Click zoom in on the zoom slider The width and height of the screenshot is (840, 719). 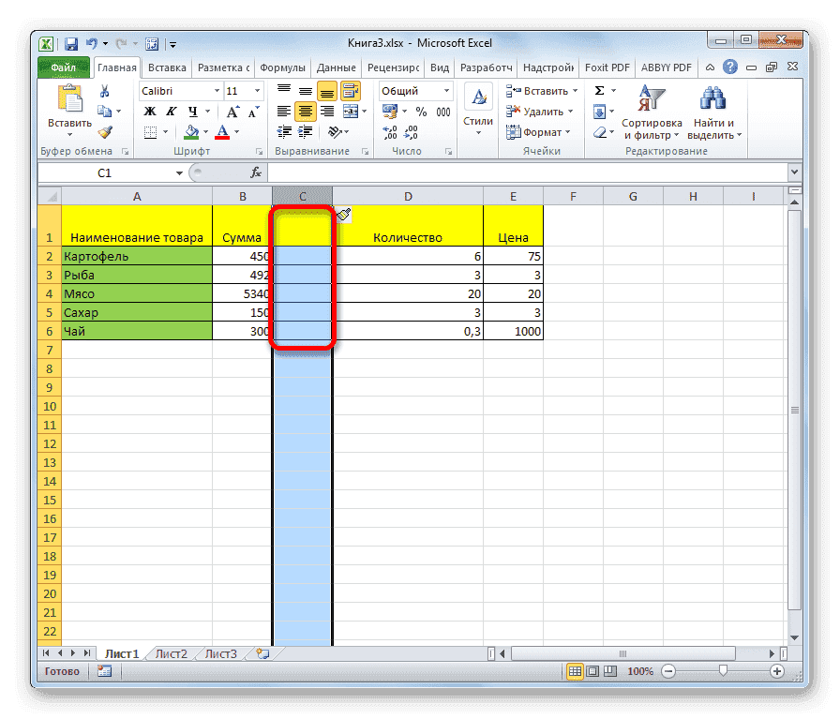click(778, 671)
